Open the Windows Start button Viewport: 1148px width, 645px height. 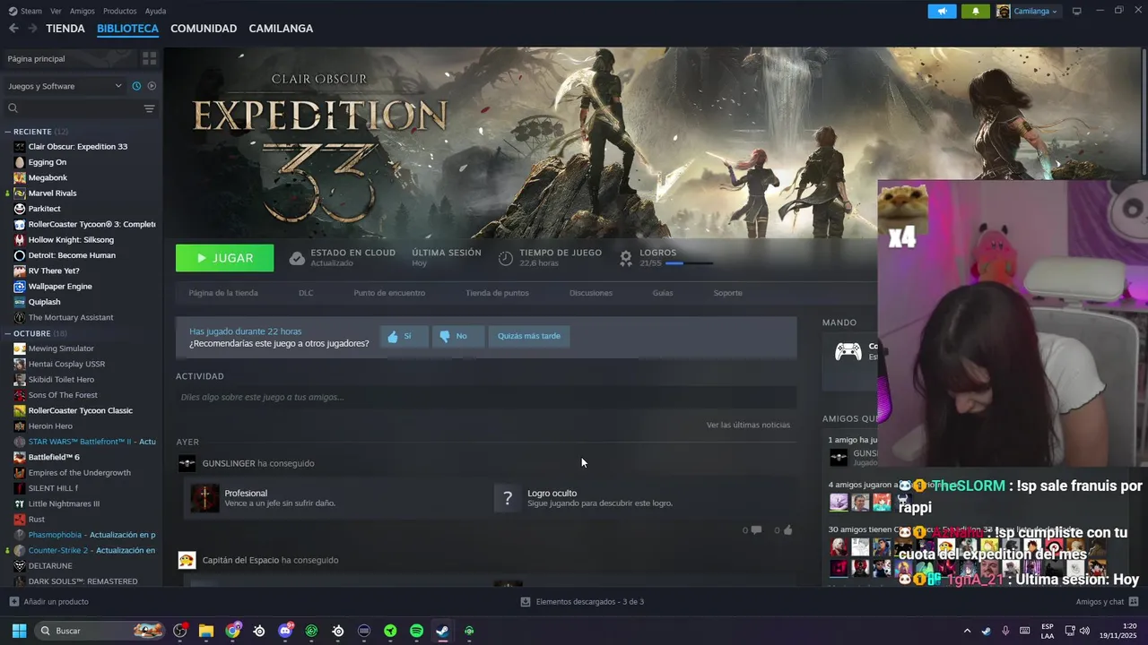19,631
